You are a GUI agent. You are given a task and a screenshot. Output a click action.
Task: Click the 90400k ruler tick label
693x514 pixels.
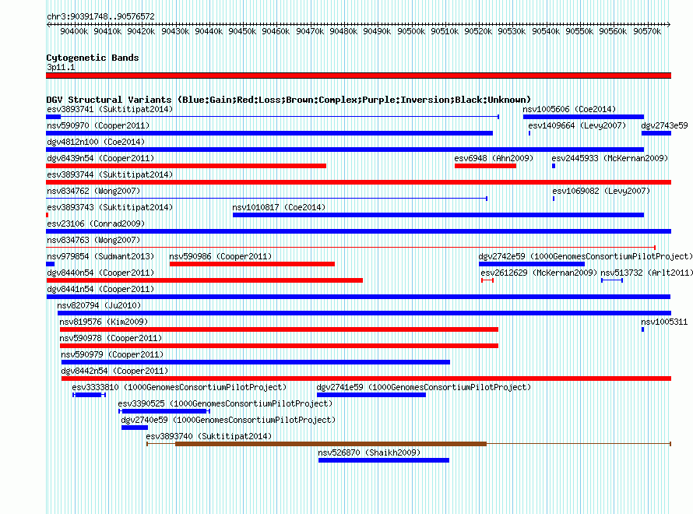[x=74, y=31]
